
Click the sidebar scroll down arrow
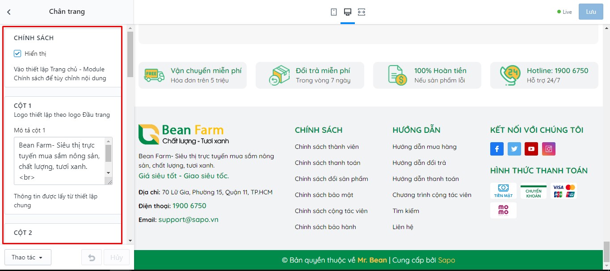(x=130, y=241)
